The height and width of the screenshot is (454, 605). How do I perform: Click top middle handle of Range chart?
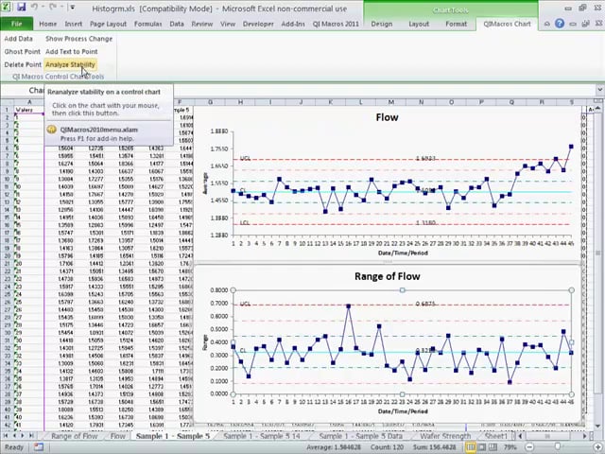pos(402,290)
